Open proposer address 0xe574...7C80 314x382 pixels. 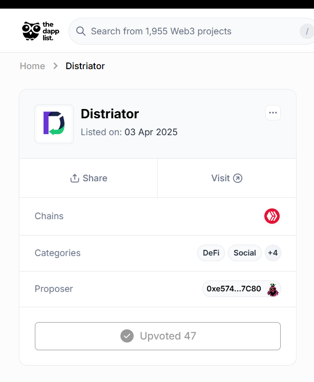click(x=242, y=289)
